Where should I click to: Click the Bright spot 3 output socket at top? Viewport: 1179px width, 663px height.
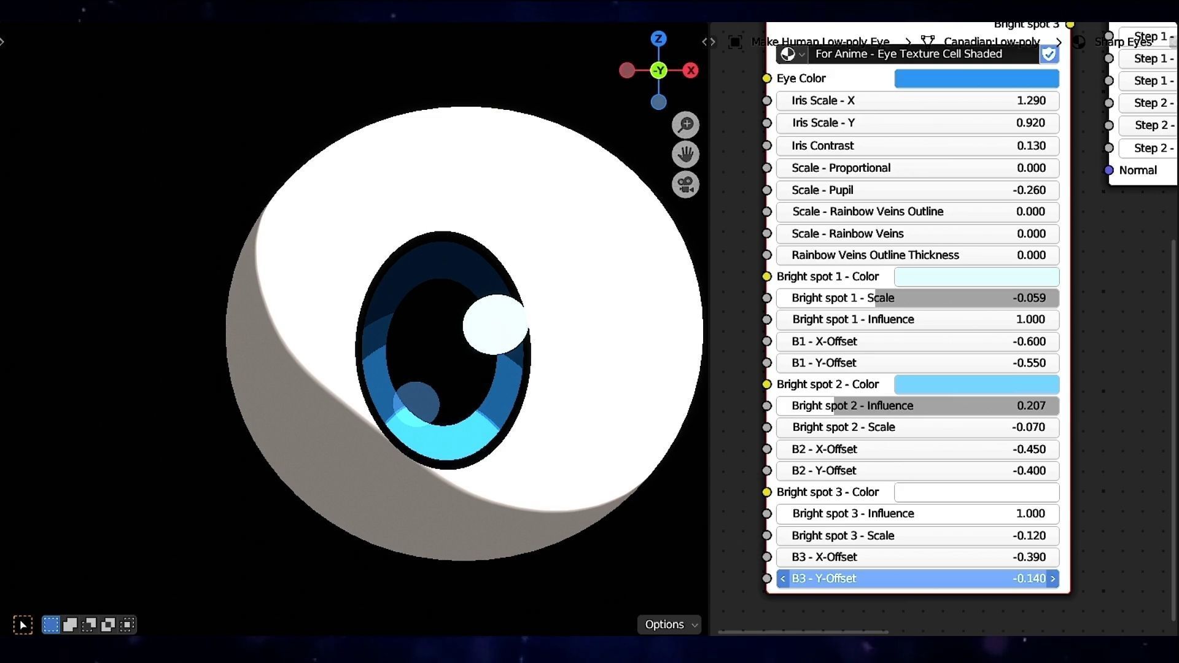coord(1070,25)
